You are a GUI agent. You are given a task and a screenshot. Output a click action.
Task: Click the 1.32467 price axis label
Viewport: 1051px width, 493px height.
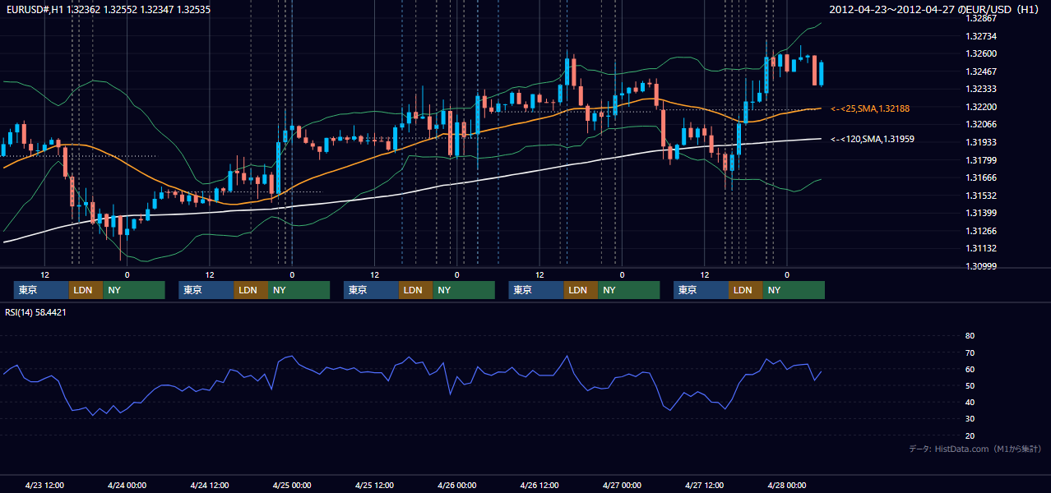coord(981,71)
